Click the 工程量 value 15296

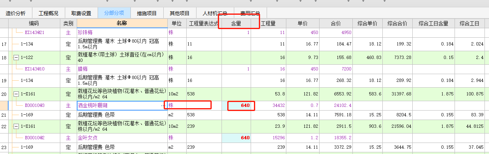279,138
